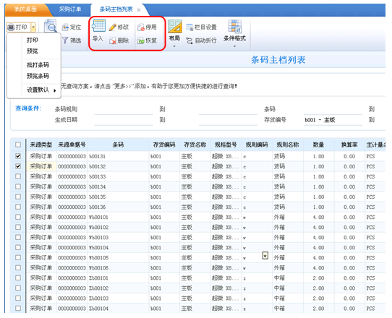Viewport: 392px width, 318px height.
Task: Open the 设置默认 submenu entry
Action: point(41,90)
